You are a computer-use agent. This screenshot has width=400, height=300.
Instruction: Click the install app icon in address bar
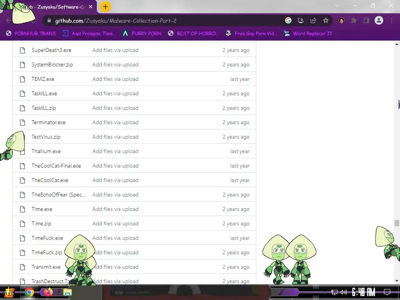301,21
